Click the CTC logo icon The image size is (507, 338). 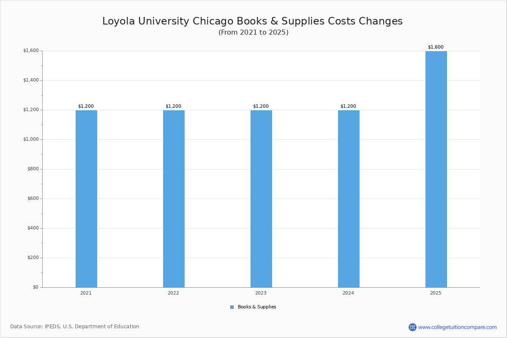coord(412,327)
